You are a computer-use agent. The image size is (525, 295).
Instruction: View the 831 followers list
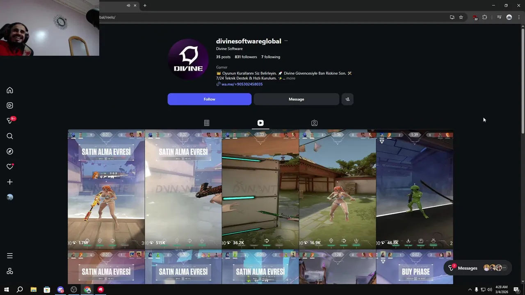coord(246,57)
